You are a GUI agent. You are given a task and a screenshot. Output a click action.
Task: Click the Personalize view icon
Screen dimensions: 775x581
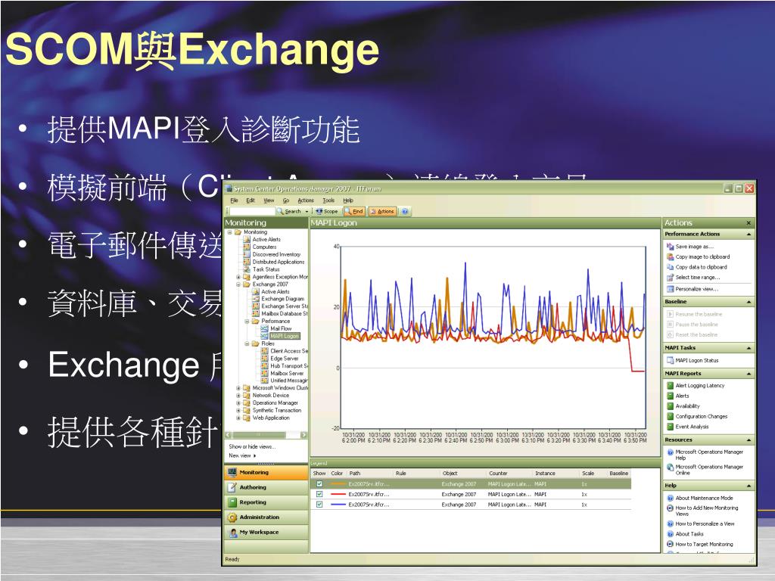click(x=671, y=289)
